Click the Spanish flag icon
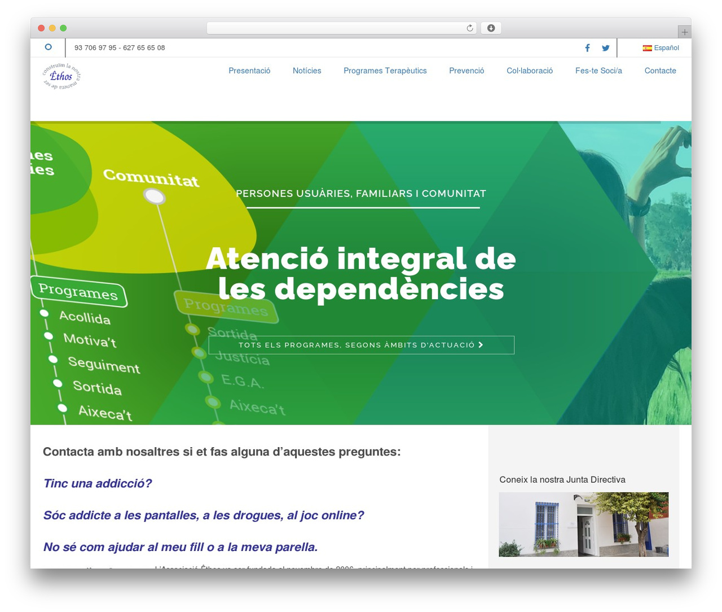This screenshot has width=722, height=612. pos(647,48)
